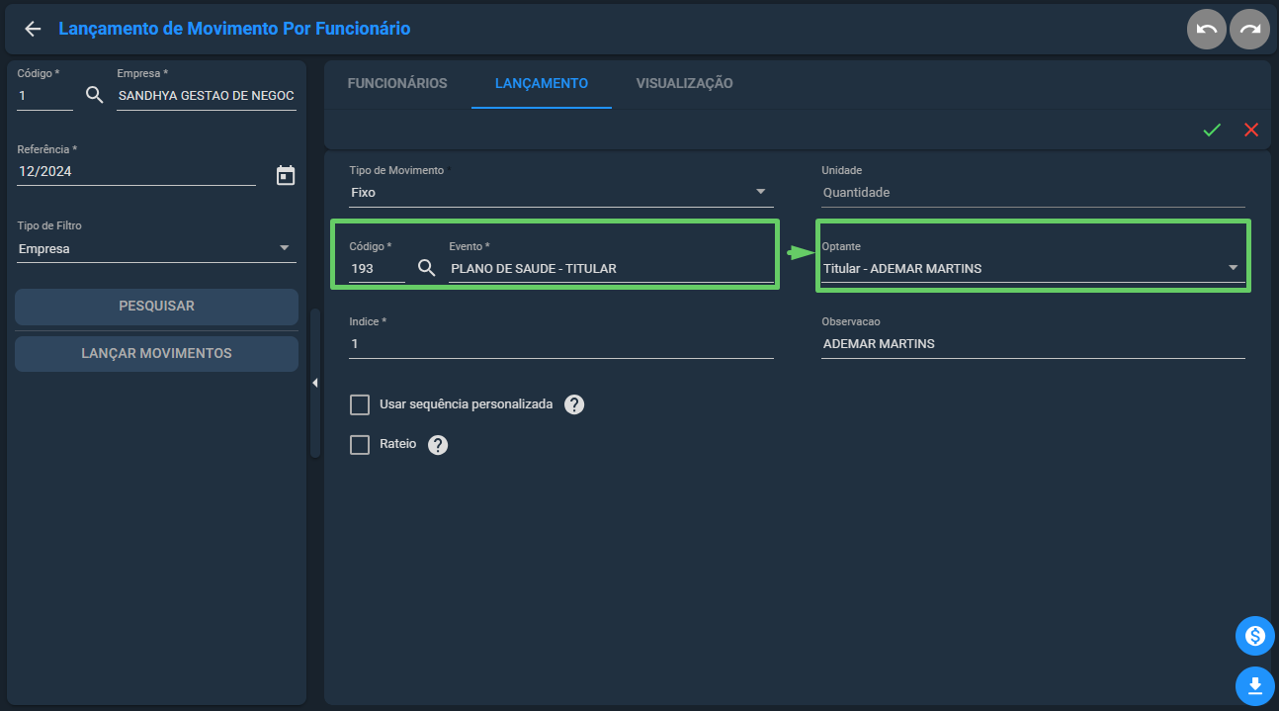This screenshot has height=711, width=1279.
Task: Enable Usar sequência personalizada checkbox
Action: pos(360,404)
